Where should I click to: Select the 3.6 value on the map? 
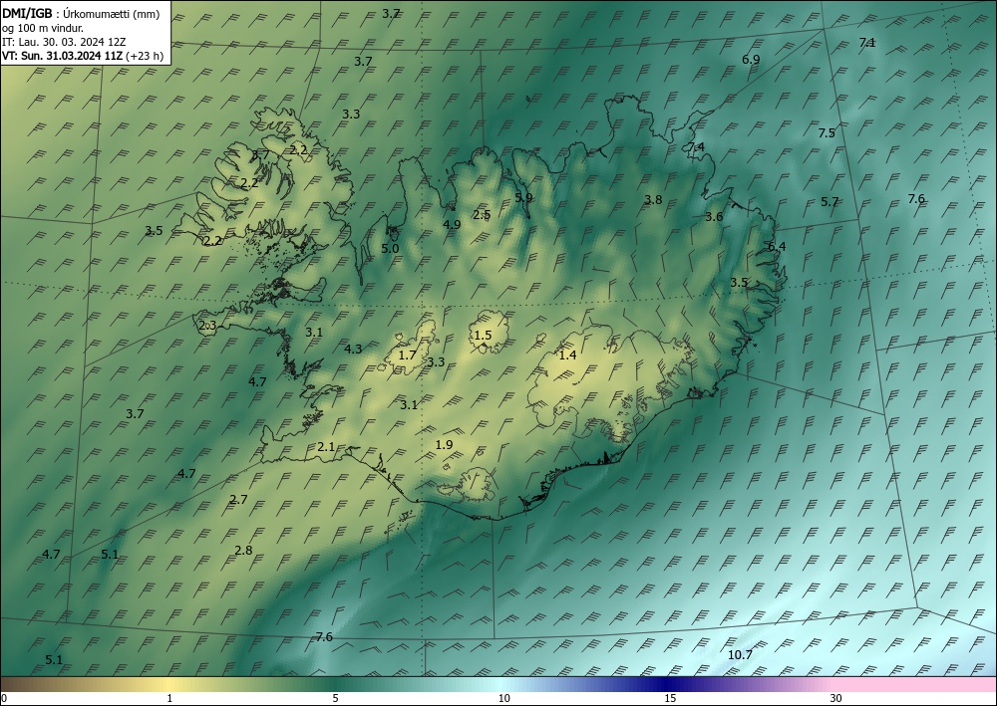(714, 216)
